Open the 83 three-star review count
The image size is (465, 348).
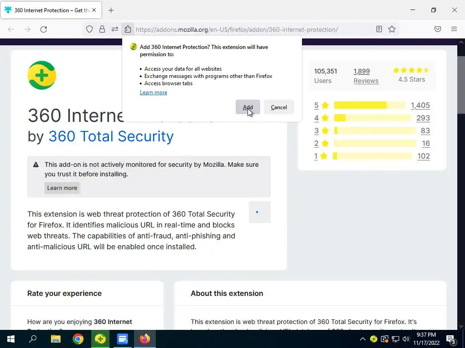[425, 131]
